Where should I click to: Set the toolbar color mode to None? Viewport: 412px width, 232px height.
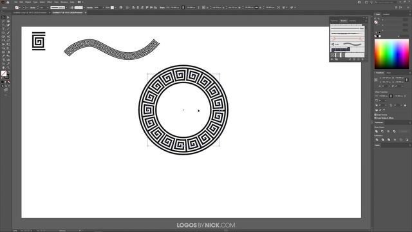pos(8,82)
